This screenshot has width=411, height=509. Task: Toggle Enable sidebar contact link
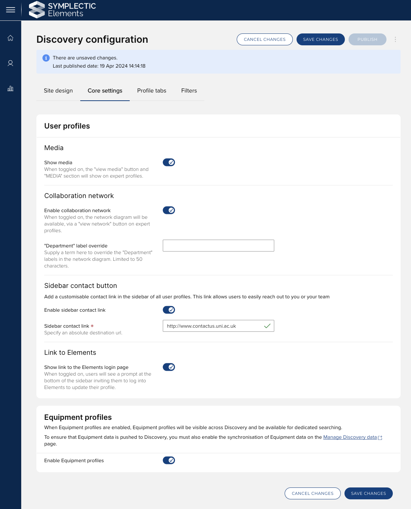click(x=169, y=310)
